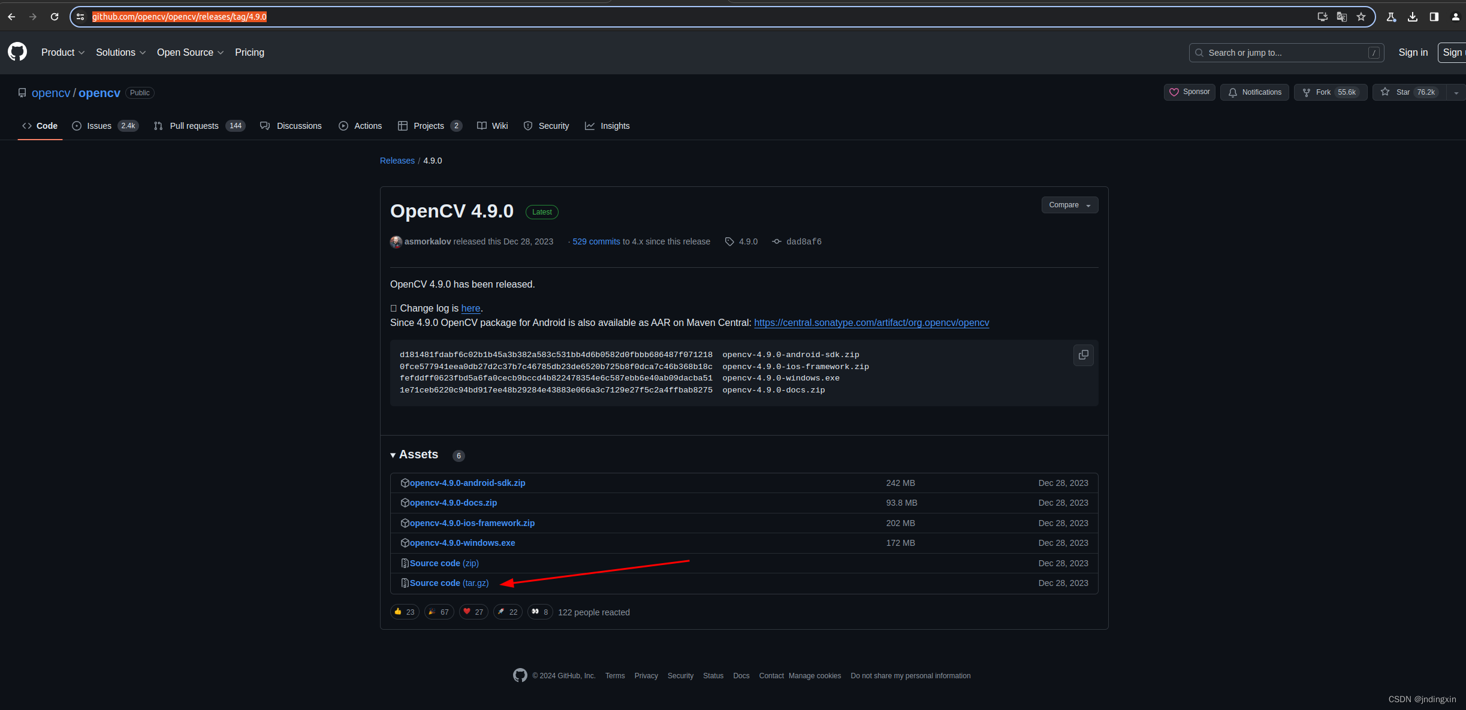Download opencv-4.9.0-windows.exe asset

(x=462, y=543)
